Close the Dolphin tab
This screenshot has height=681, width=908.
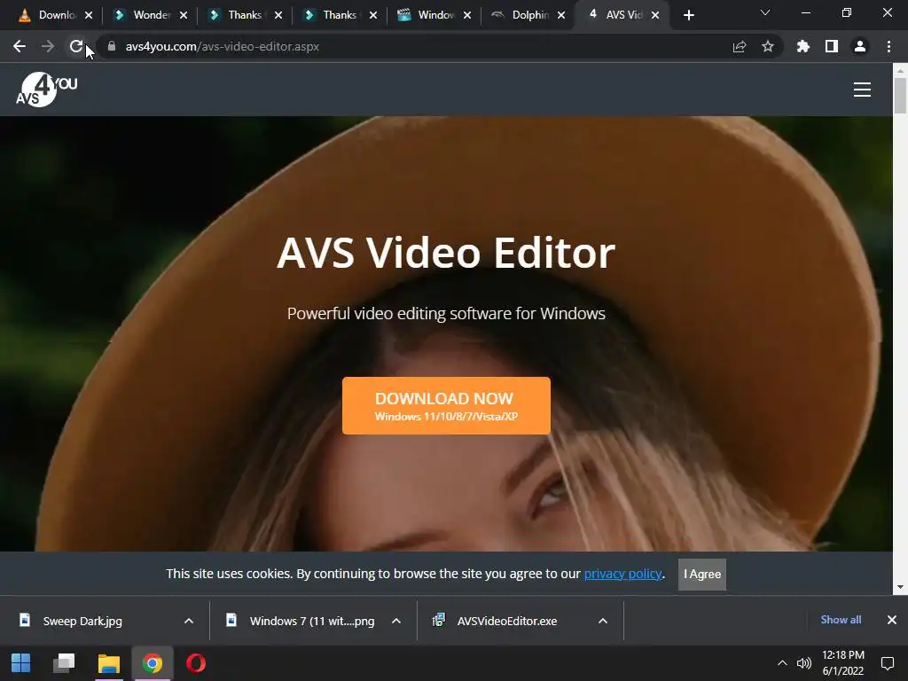pos(560,15)
